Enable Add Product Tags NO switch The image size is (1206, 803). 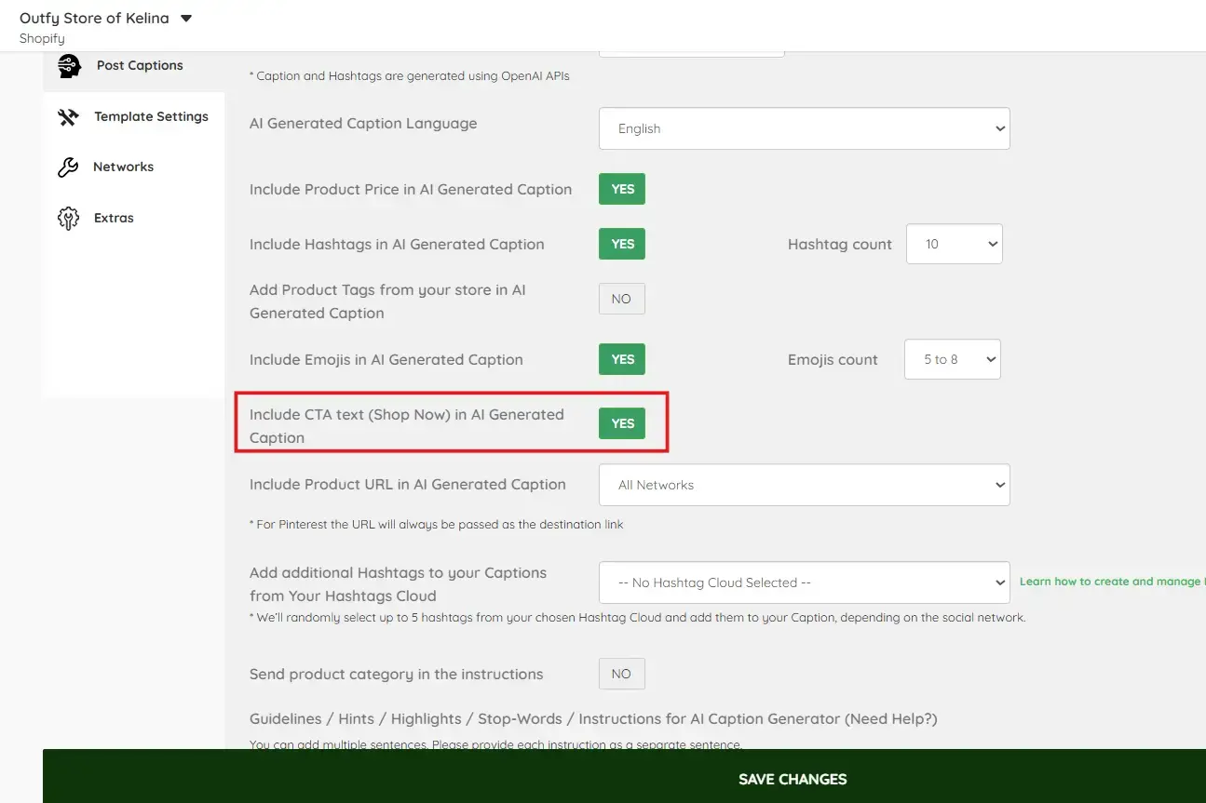click(621, 299)
